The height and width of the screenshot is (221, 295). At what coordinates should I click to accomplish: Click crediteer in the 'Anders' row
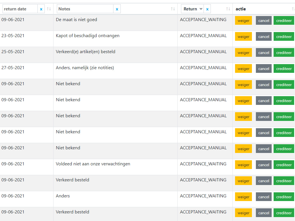(x=284, y=197)
